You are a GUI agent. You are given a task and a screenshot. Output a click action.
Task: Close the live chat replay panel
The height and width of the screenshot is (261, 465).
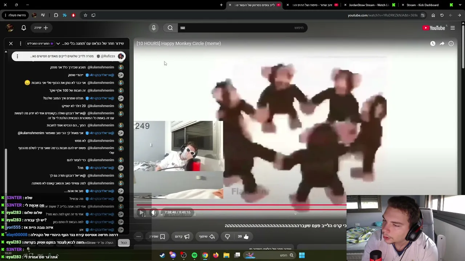(11, 43)
